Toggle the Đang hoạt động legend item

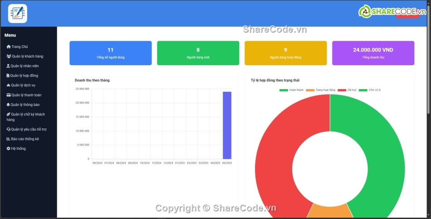[x=320, y=90]
